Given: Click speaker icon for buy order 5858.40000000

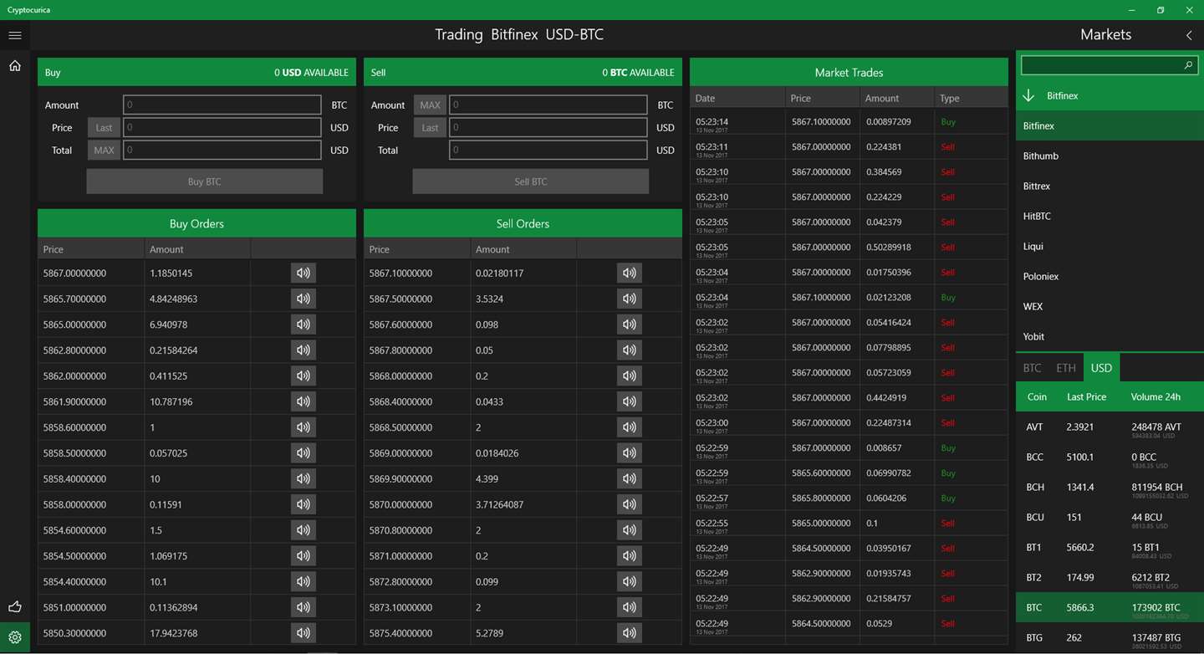Looking at the screenshot, I should pyautogui.click(x=304, y=478).
